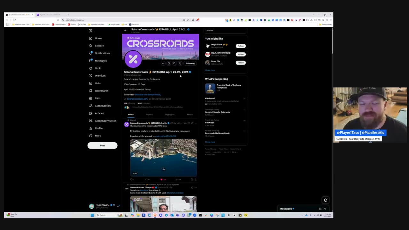Image resolution: width=409 pixels, height=230 pixels.
Task: Toggle the bookmark icon on pinned post
Action: click(191, 180)
